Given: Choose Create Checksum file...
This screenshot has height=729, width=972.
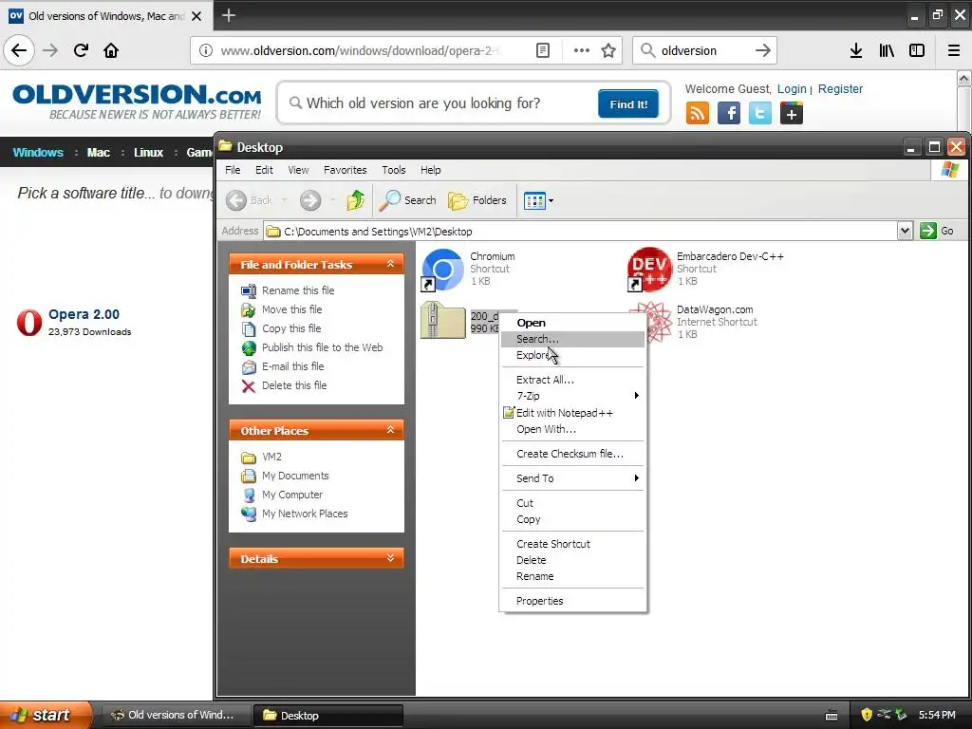Looking at the screenshot, I should (572, 454).
